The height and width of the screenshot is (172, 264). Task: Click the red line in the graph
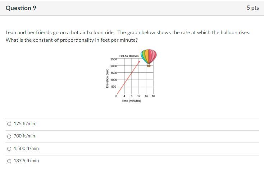pyautogui.click(x=128, y=78)
